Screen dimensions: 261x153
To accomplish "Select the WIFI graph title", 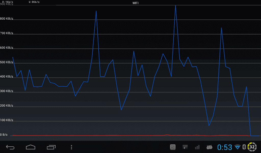I will pos(135,3).
